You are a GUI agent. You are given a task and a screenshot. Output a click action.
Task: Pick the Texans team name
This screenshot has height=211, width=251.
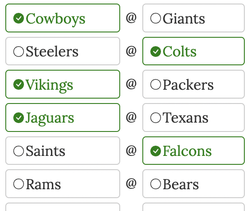click(x=185, y=118)
